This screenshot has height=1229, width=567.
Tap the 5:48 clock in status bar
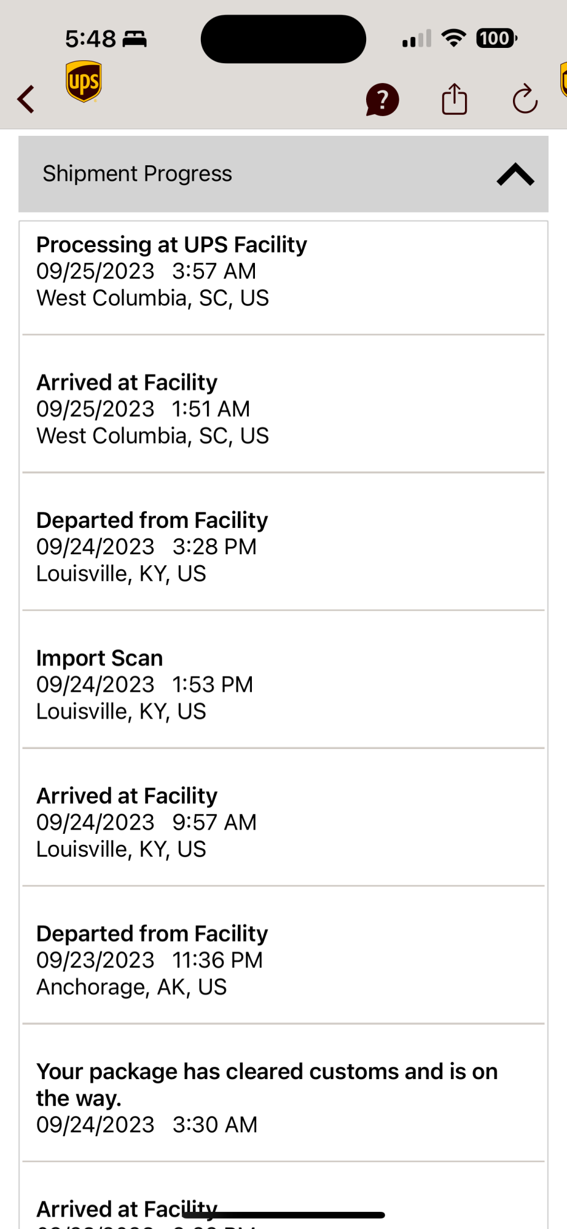90,39
